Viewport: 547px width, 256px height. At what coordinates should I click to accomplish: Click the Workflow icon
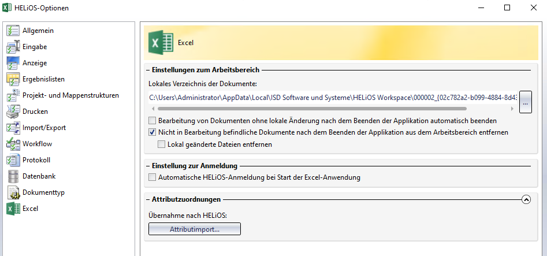[x=13, y=144]
